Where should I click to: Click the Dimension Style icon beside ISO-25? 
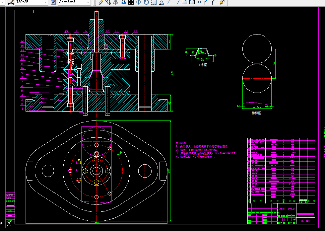click(10, 2)
